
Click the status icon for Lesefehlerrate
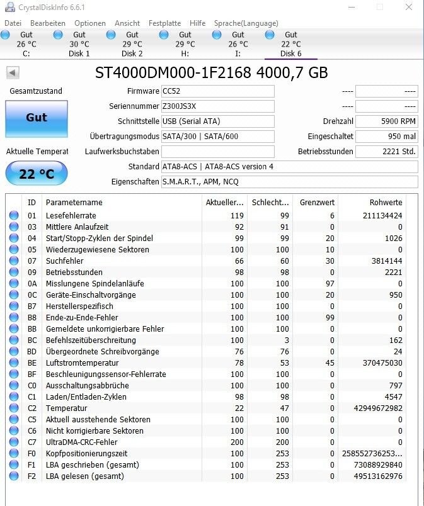point(14,215)
